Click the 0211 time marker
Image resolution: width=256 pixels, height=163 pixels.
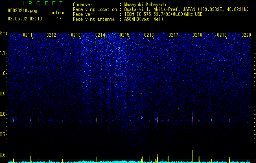28,35
